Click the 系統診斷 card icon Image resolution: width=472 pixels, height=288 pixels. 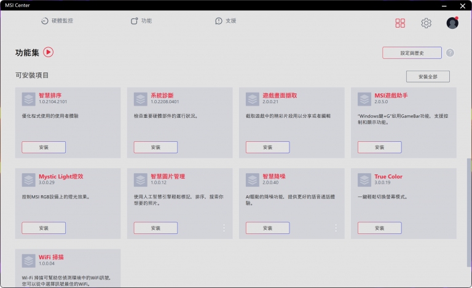[141, 99]
